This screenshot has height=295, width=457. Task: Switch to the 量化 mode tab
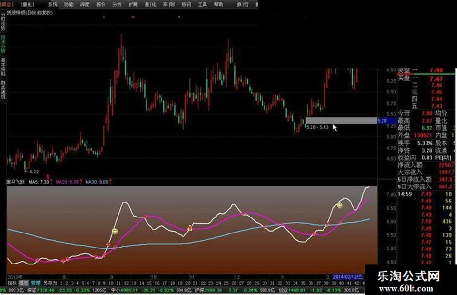click(28, 4)
